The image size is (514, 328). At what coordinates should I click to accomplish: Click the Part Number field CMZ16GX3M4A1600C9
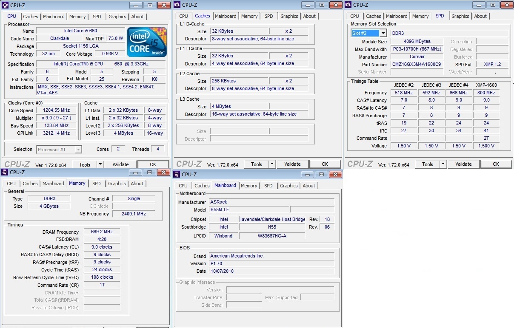[417, 65]
